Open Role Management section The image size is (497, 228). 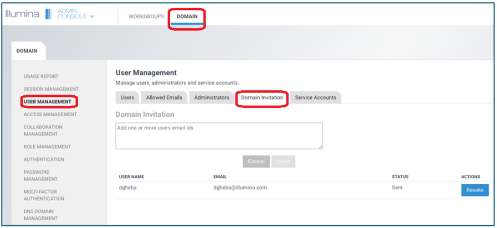click(47, 147)
